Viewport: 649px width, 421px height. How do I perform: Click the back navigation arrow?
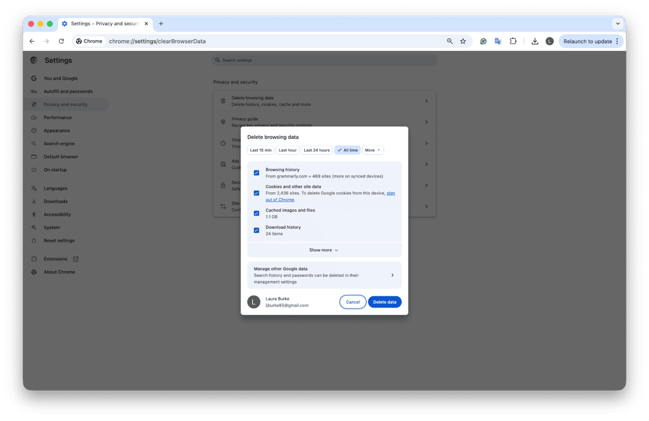click(x=31, y=41)
